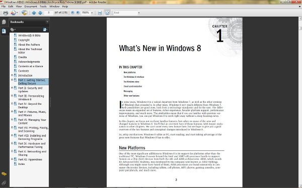Click the What's New in Windows 8 title
This screenshot has height=188, width=302.
click(x=160, y=48)
